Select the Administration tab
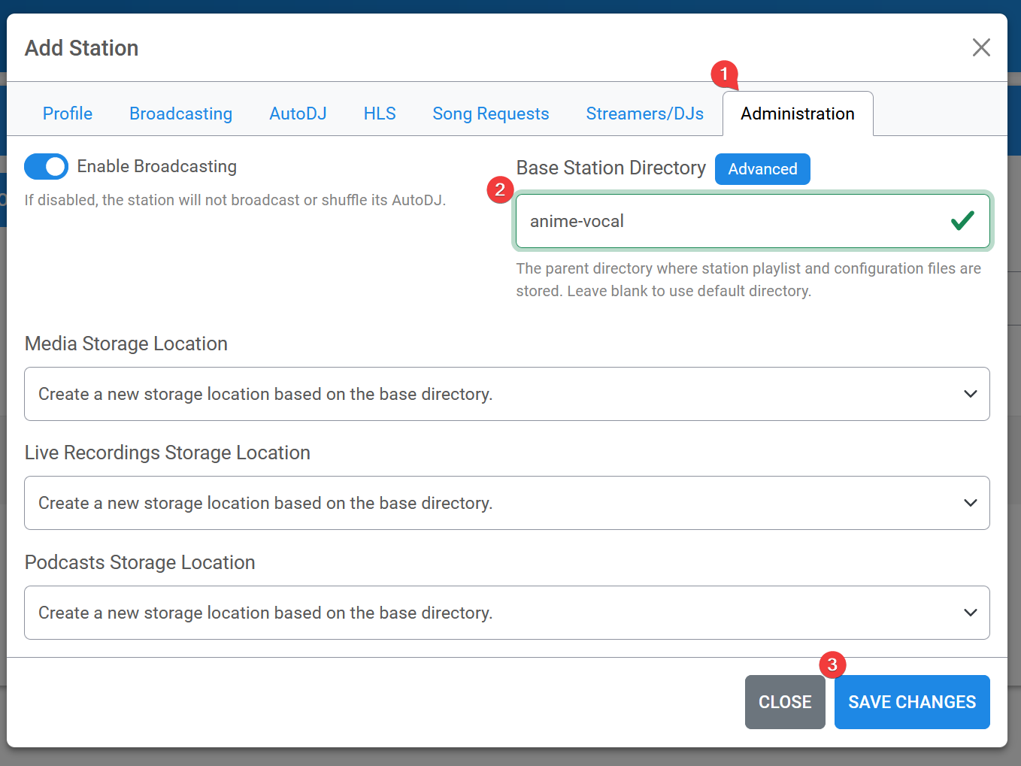The width and height of the screenshot is (1021, 766). coord(798,114)
